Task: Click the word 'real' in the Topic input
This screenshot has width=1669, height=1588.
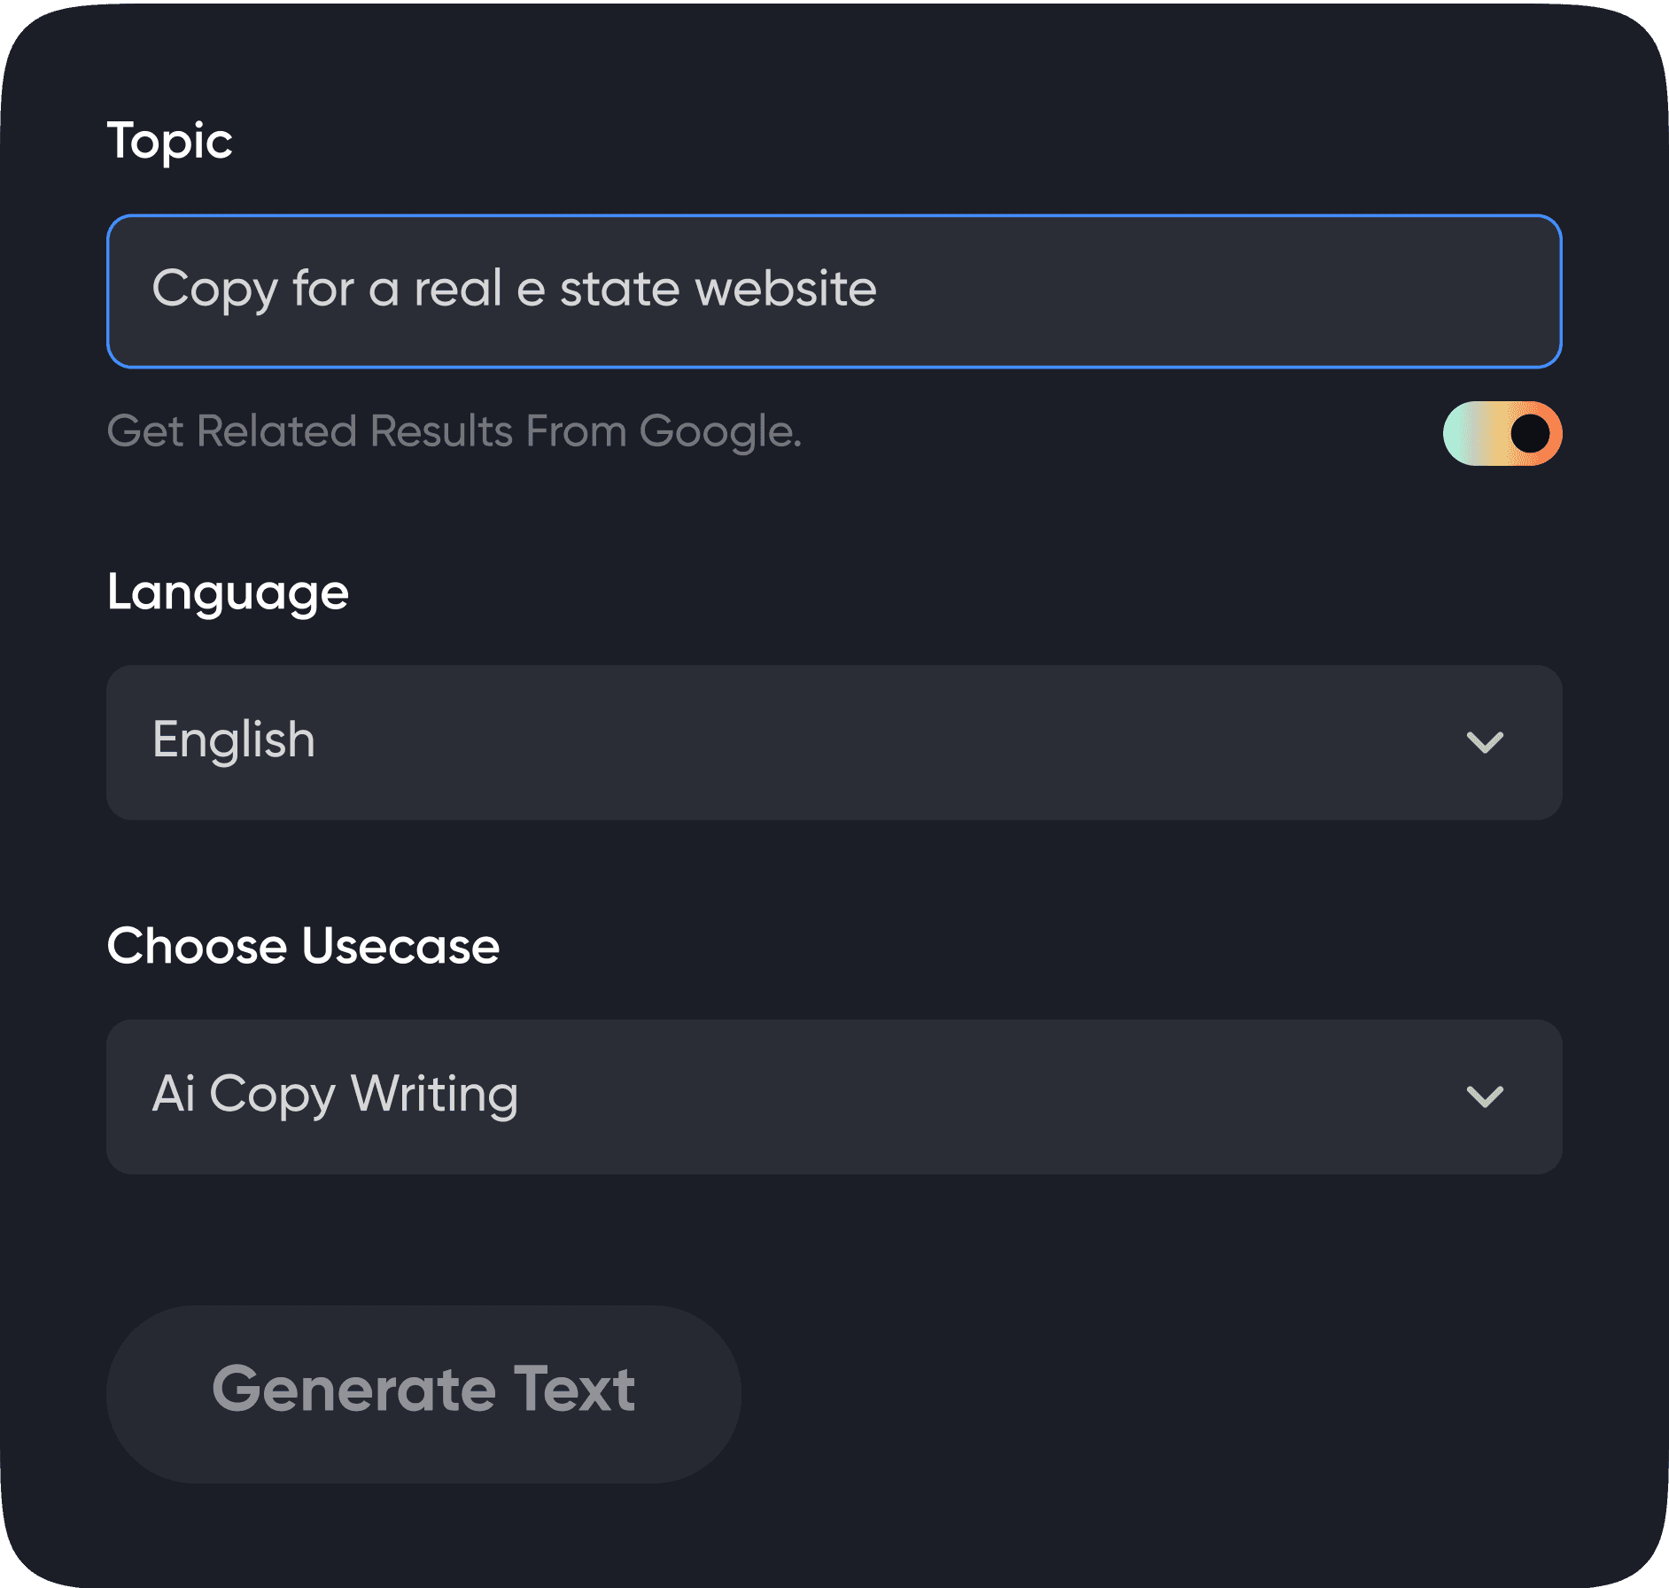Action: tap(458, 289)
